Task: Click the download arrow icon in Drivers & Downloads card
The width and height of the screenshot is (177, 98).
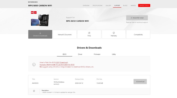Action: (x=40, y=33)
